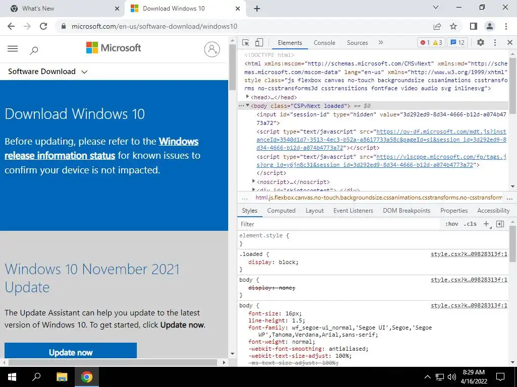517x387 pixels.
Task: Click the new style rule plus icon
Action: [x=486, y=224]
